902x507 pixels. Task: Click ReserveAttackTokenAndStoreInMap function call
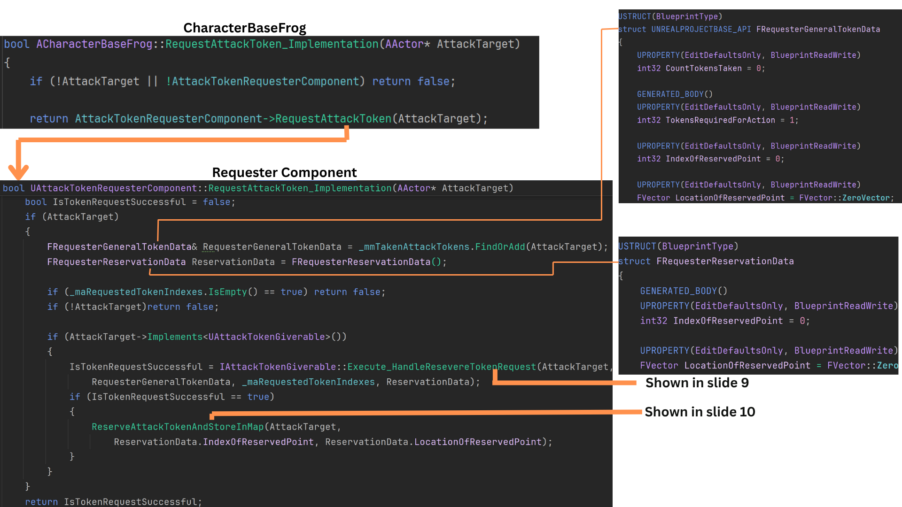click(x=178, y=427)
